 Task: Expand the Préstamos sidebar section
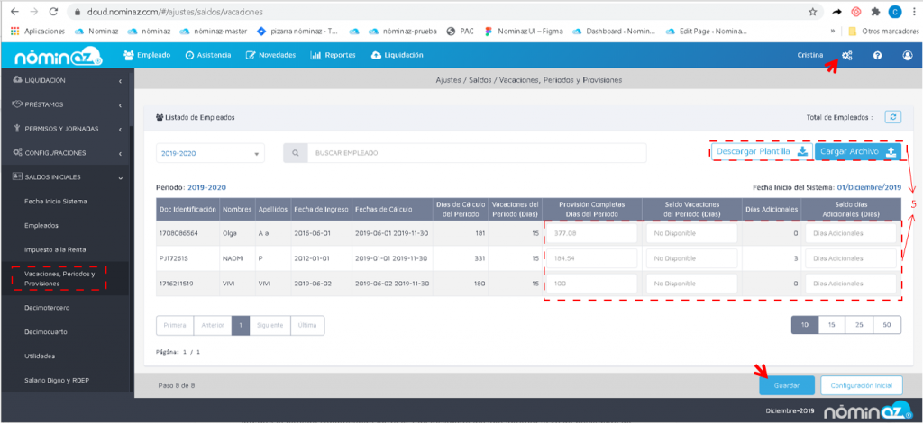(63, 104)
